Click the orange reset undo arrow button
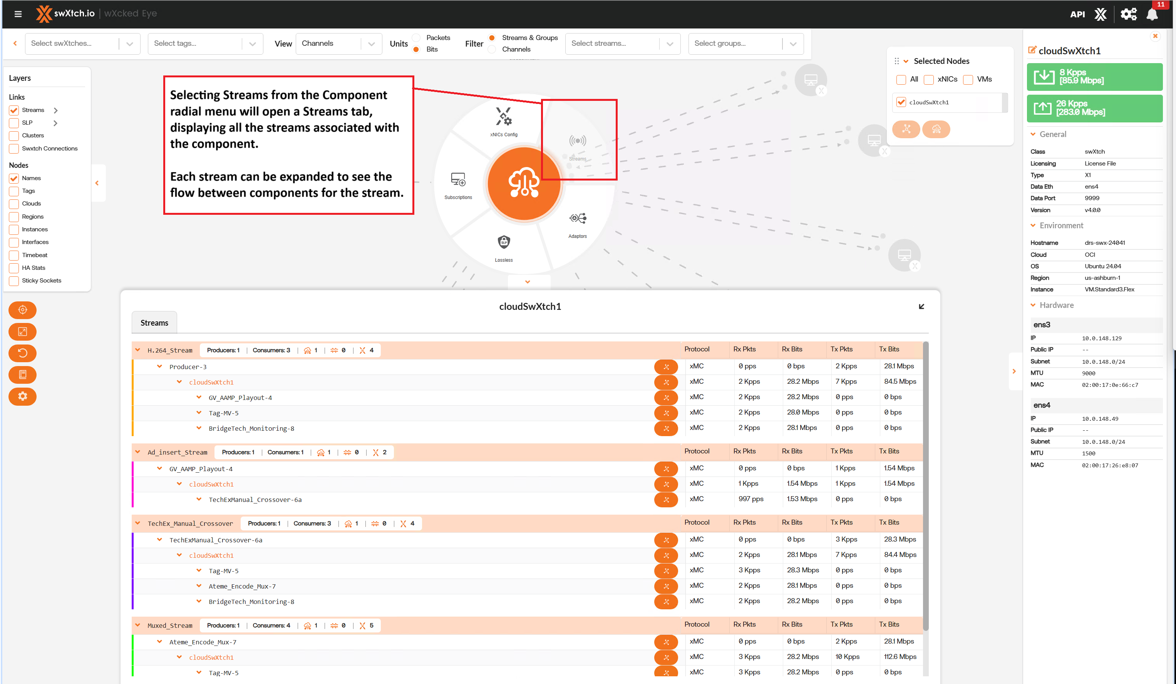Viewport: 1176px width, 684px height. (x=22, y=353)
